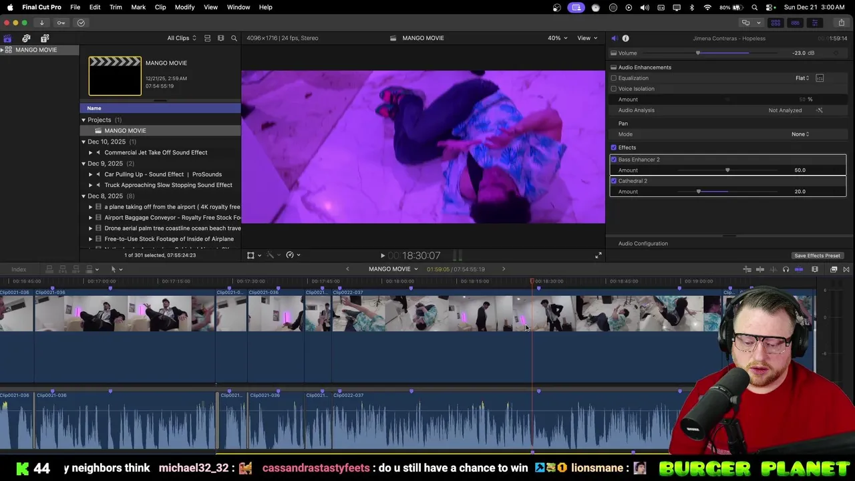Viewport: 855px width, 481px height.
Task: Open the timeline Index button
Action: coord(19,269)
